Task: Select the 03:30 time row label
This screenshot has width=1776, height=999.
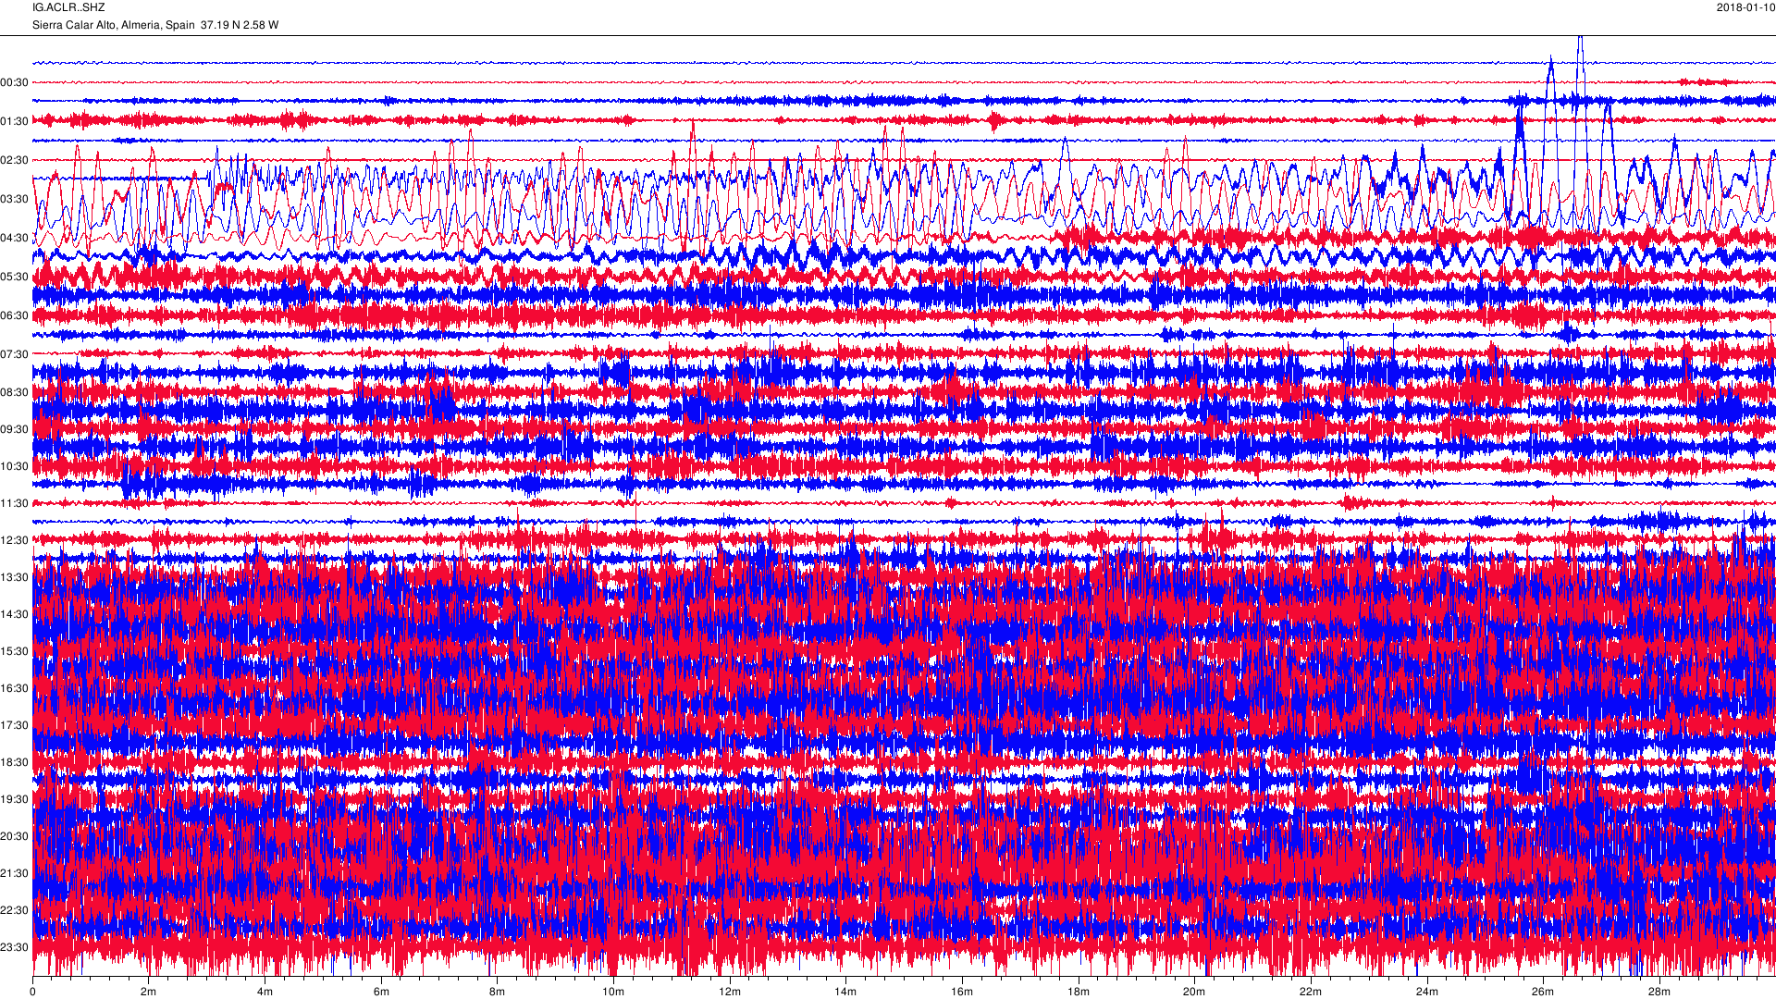Action: 15,200
